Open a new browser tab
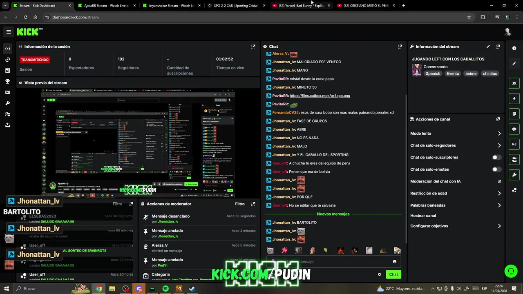The width and height of the screenshot is (523, 294). pyautogui.click(x=404, y=6)
